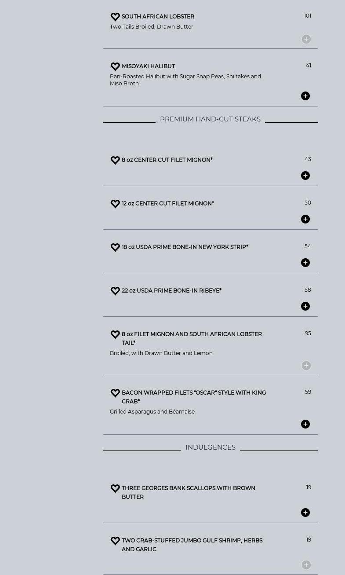
Task: Add 8 oz Filet Mignon plus icon
Action: (305, 176)
